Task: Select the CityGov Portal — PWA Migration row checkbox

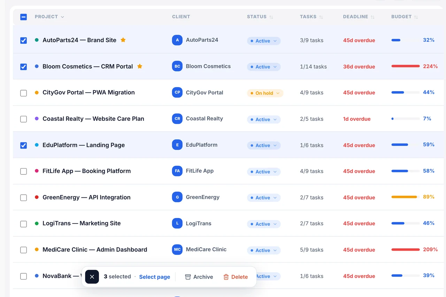Action: pyautogui.click(x=23, y=93)
